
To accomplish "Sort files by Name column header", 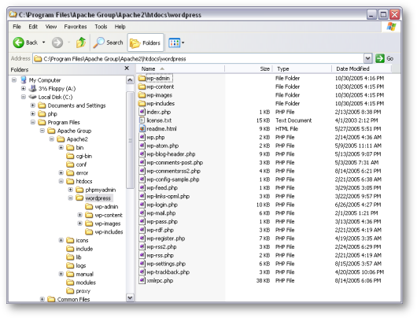I will click(181, 69).
